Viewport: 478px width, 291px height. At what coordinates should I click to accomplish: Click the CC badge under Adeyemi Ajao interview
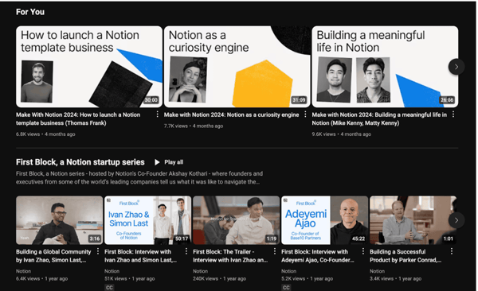click(x=286, y=287)
